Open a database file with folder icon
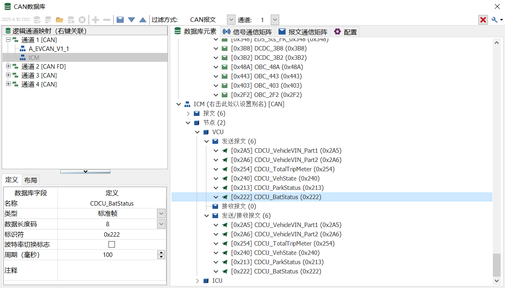The width and height of the screenshot is (505, 288). [59, 20]
